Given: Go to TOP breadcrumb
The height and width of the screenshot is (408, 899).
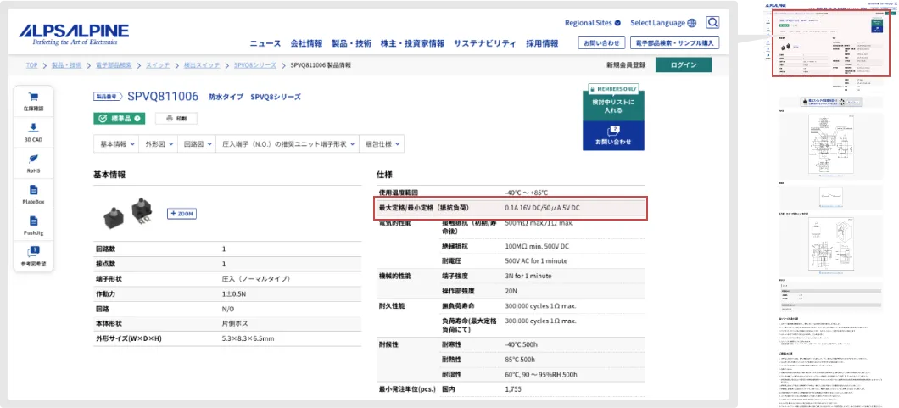Looking at the screenshot, I should pyautogui.click(x=31, y=65).
